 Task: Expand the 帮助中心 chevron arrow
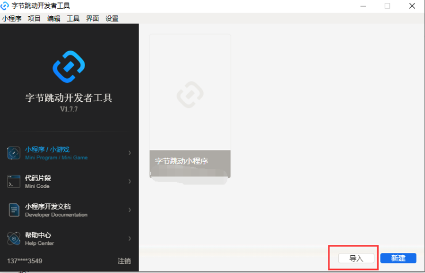[x=129, y=239]
